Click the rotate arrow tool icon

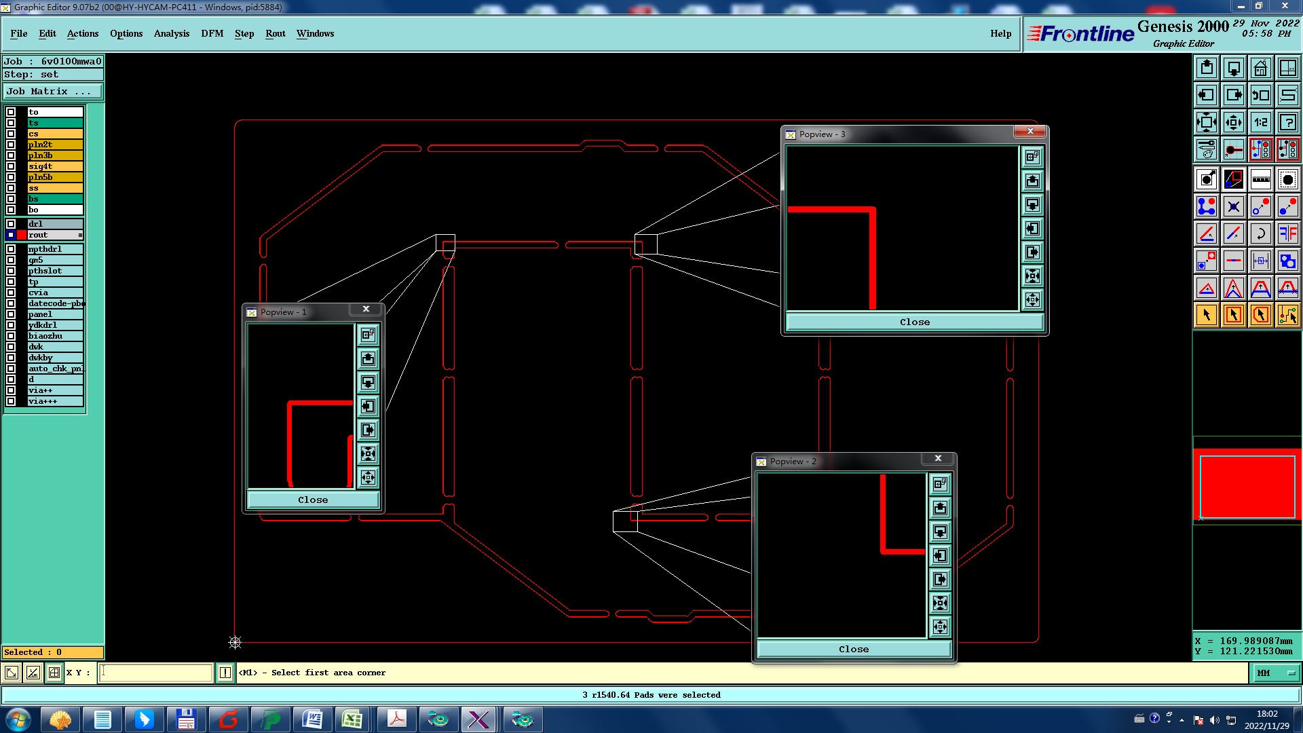pos(1261,233)
